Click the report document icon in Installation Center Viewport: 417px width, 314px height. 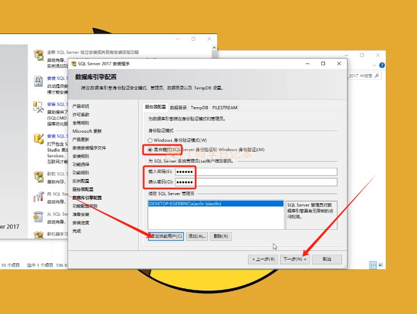pos(39,81)
